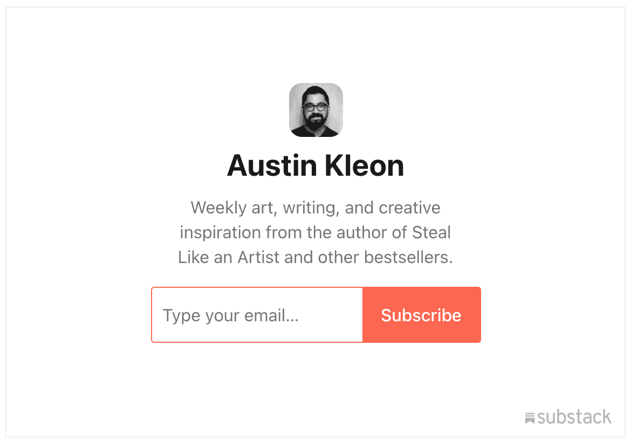Image resolution: width=631 pixels, height=442 pixels.
Task: Subscribe to Austin Kleon's newsletter
Action: (421, 315)
